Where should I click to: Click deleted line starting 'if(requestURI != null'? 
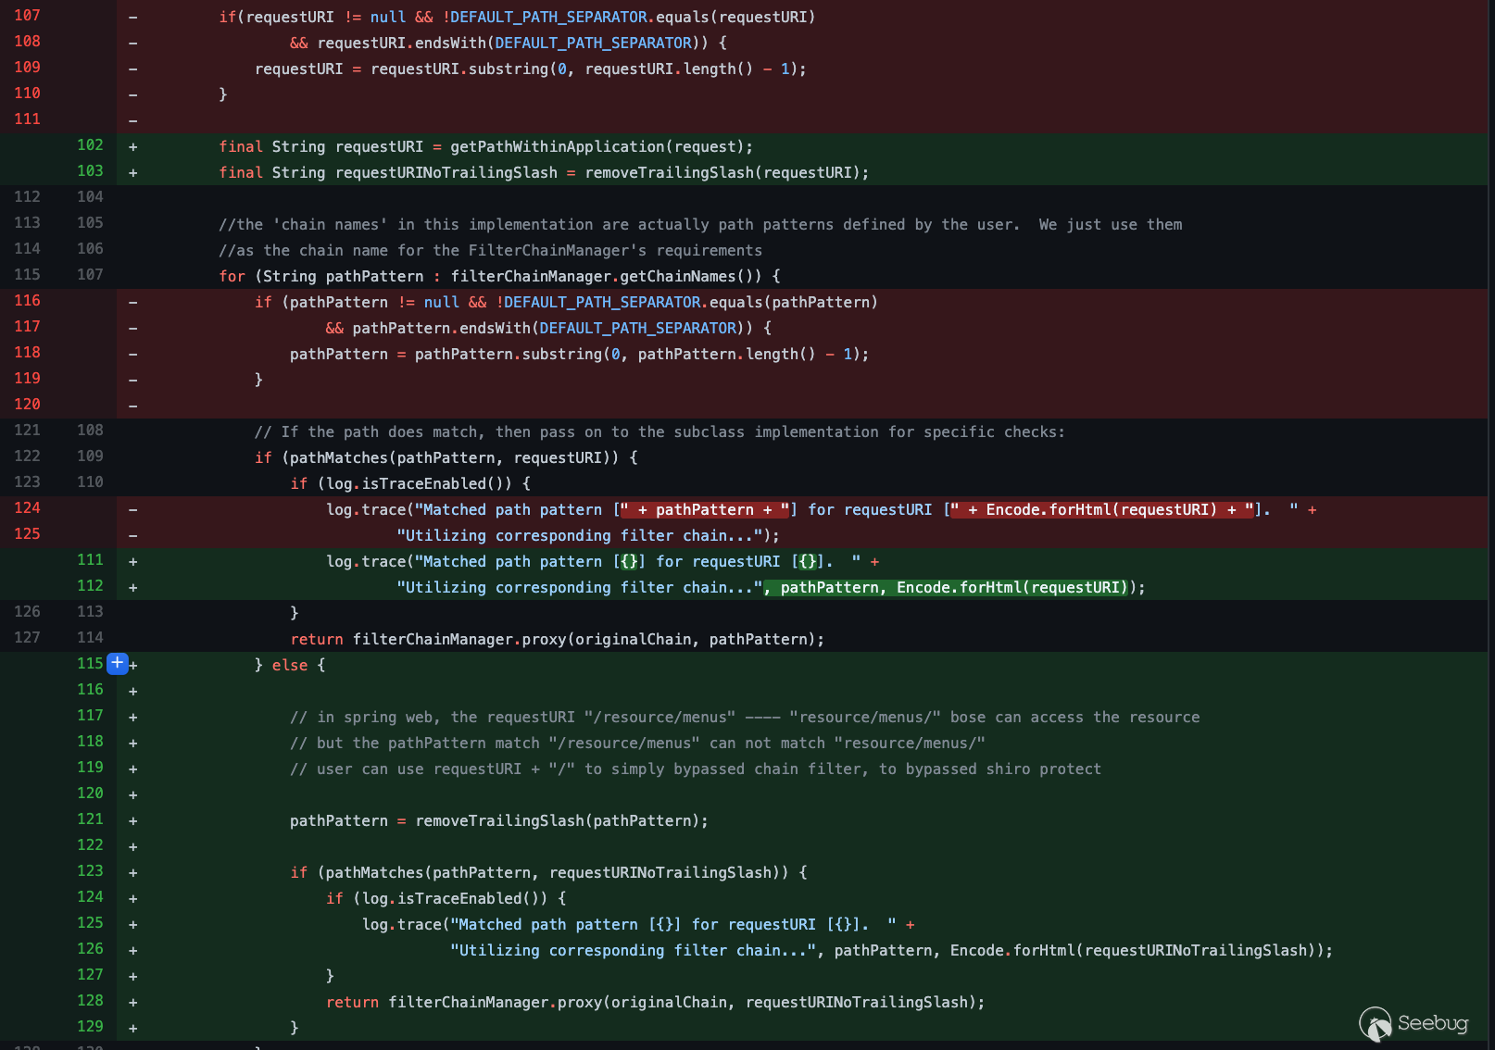tap(517, 17)
